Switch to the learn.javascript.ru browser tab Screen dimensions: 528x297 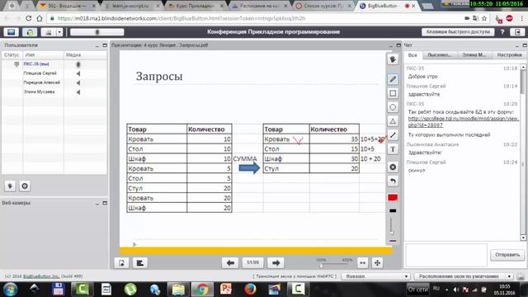coord(130,6)
